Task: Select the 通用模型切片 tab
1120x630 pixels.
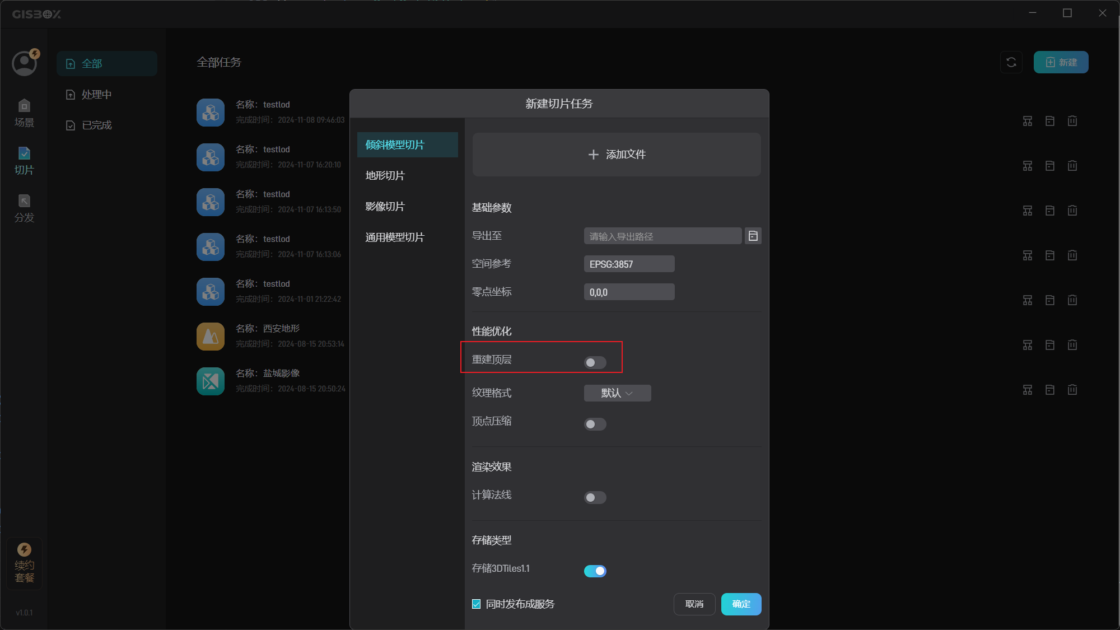Action: [x=395, y=237]
